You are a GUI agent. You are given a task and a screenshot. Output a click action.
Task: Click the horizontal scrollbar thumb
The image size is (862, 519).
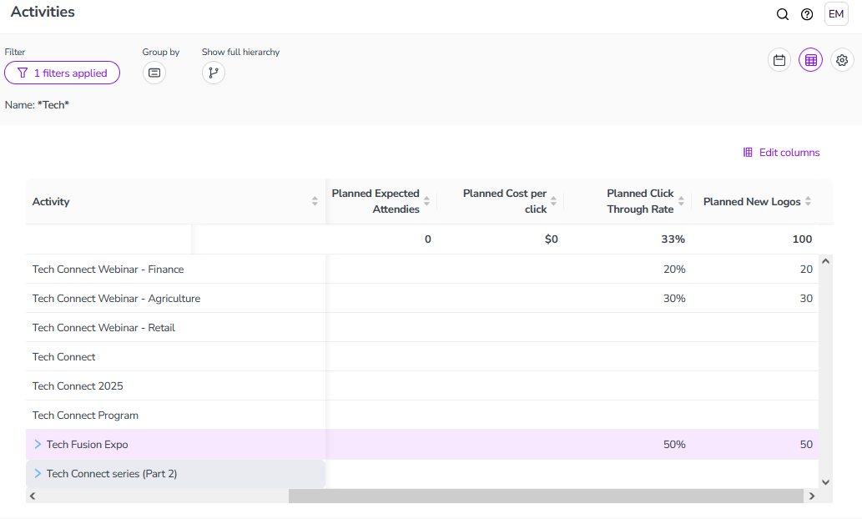tap(546, 496)
